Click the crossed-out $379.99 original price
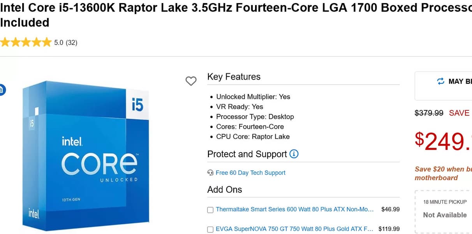The height and width of the screenshot is (234, 472). pyautogui.click(x=429, y=113)
